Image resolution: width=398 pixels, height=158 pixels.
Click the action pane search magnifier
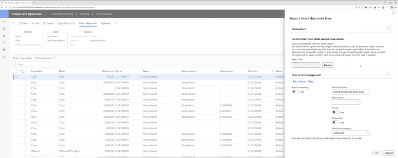tap(116, 23)
